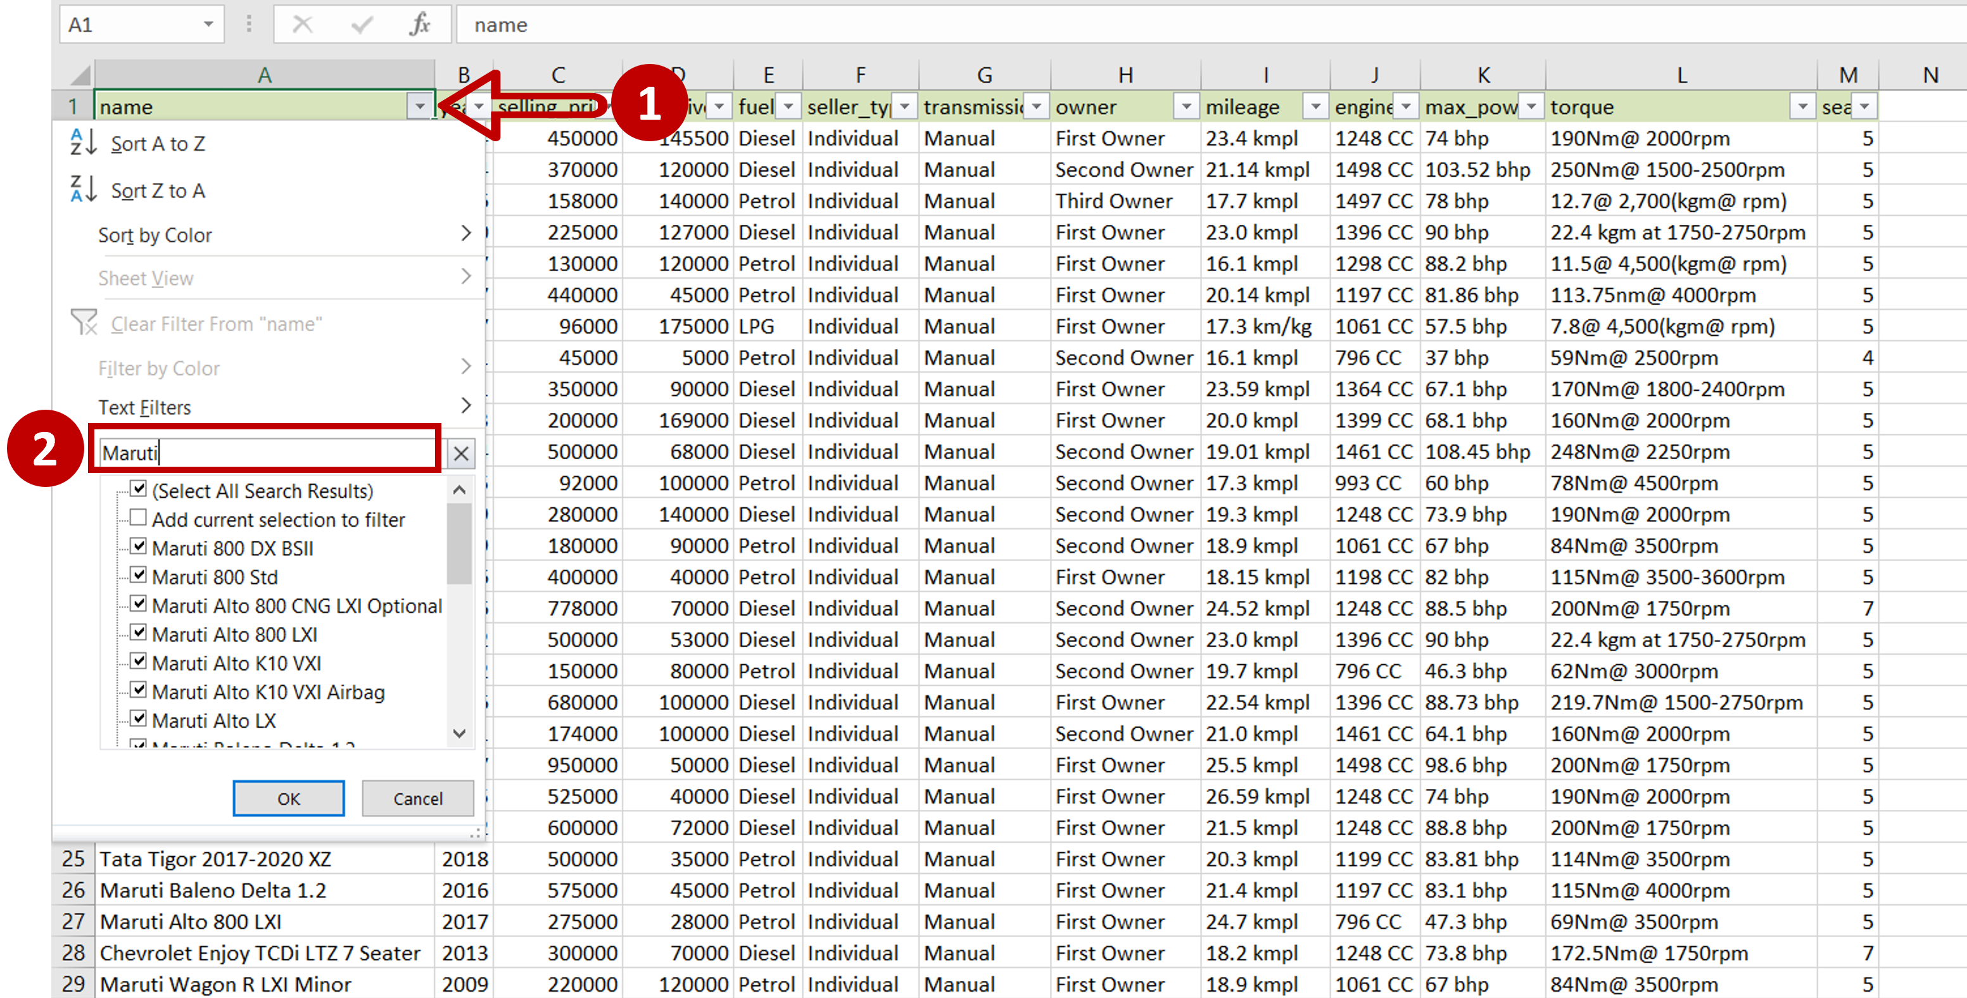Viewport: 1967px width, 998px height.
Task: Open the seller_type column filter dropdown
Action: pyautogui.click(x=905, y=107)
